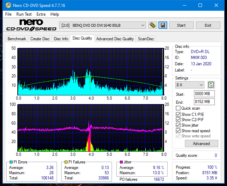The image size is (227, 186).
Task: Click the Exit button
Action: pyautogui.click(x=208, y=25)
